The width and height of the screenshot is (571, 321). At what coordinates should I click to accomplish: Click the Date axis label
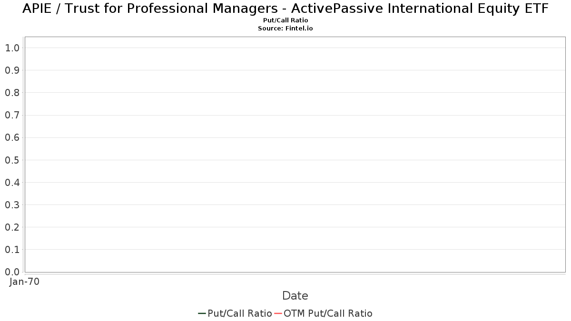(295, 296)
